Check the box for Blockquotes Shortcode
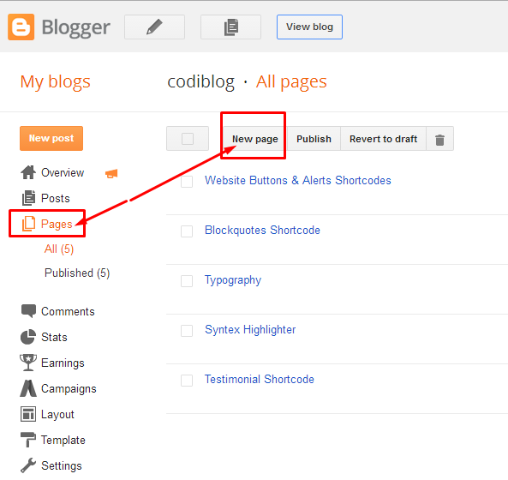 click(187, 231)
